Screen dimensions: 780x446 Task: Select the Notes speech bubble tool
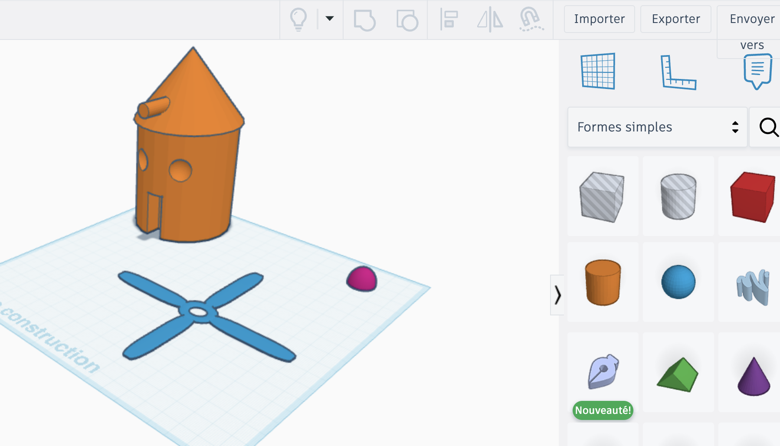pyautogui.click(x=757, y=71)
